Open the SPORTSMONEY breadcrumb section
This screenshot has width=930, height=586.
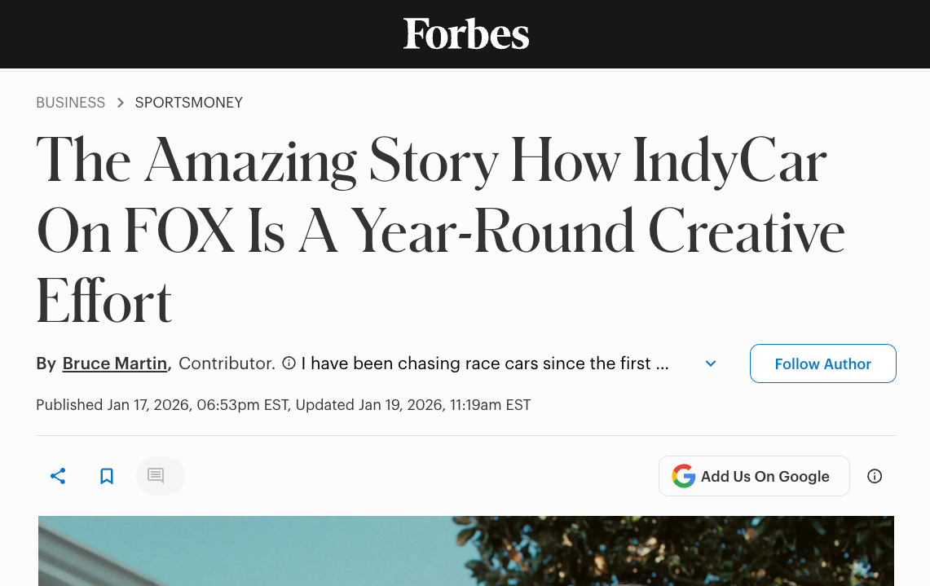click(x=188, y=103)
